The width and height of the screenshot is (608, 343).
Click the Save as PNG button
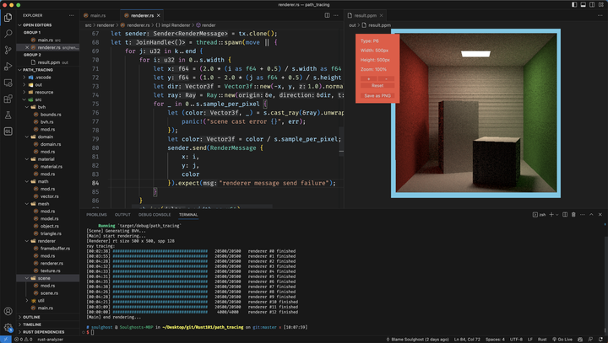[377, 96]
